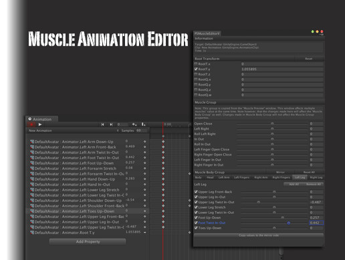Click the property icon for Left Upper Leg In-Out
This screenshot has width=345, height=260.
[32, 222]
